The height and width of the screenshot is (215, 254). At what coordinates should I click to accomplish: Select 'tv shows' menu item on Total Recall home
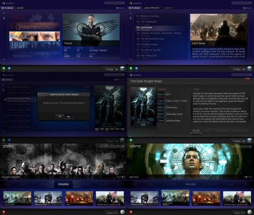point(210,184)
